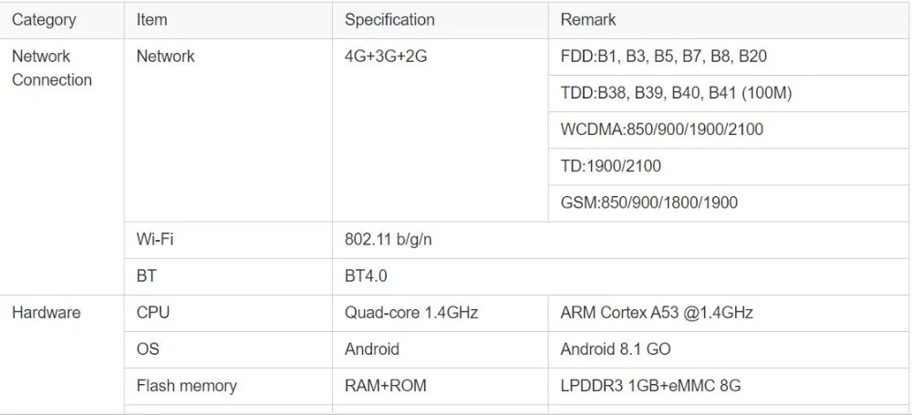Click the Item column header
Viewport: 912px width, 415px height.
(x=228, y=20)
